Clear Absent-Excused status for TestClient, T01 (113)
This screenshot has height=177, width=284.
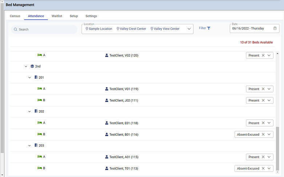tap(263, 168)
